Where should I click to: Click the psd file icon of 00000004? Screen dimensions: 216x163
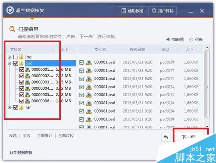tap(27, 88)
